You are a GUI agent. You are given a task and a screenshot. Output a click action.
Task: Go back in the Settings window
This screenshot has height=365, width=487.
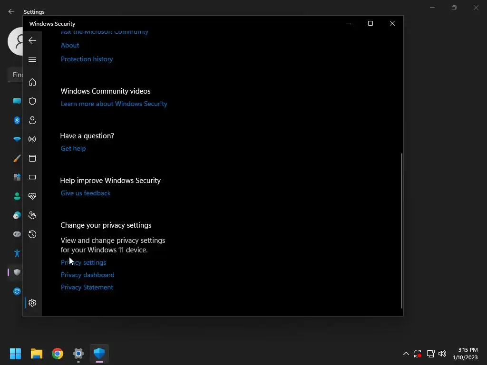coord(11,11)
